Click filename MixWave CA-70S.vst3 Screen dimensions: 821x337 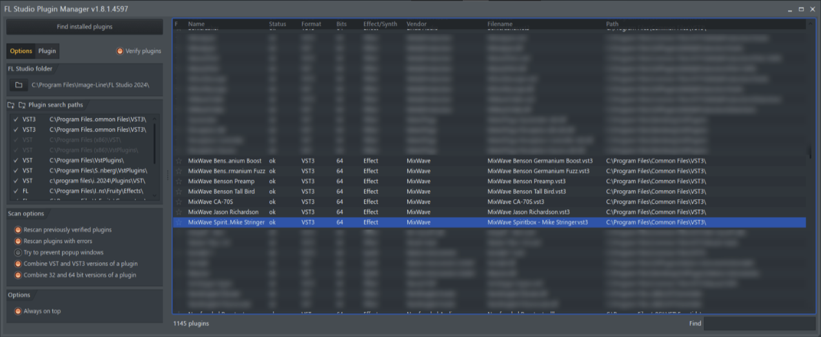[x=516, y=202]
